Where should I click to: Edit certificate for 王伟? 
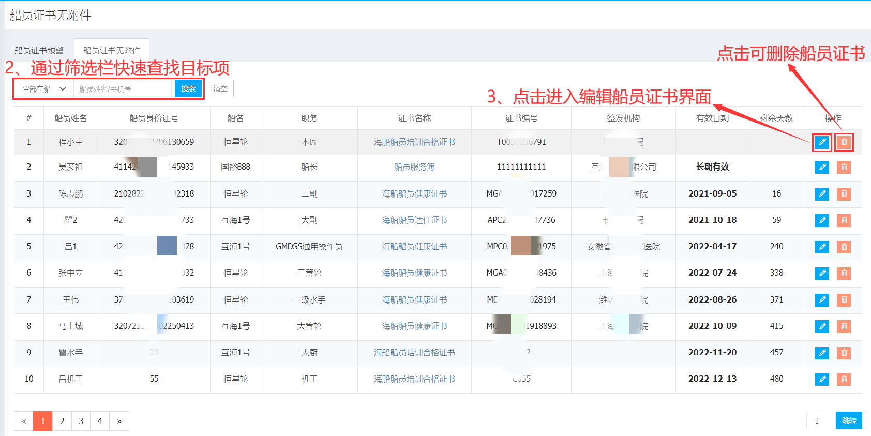pos(822,300)
